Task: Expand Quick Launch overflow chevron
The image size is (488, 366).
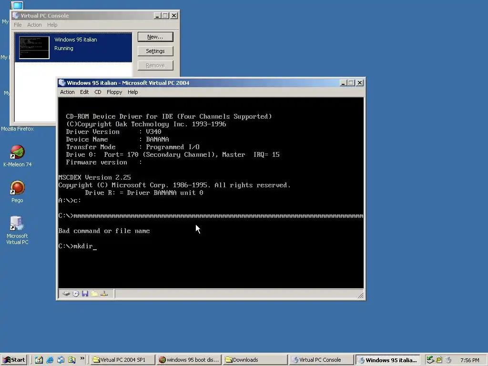Action: (82, 358)
